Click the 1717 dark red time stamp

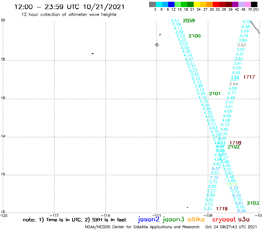coord(249,77)
